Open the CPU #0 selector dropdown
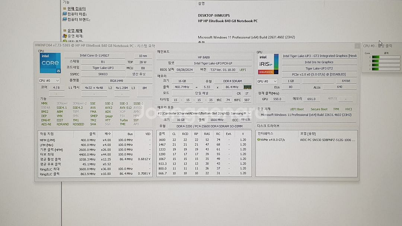The width and height of the screenshot is (402, 226). pos(49,81)
